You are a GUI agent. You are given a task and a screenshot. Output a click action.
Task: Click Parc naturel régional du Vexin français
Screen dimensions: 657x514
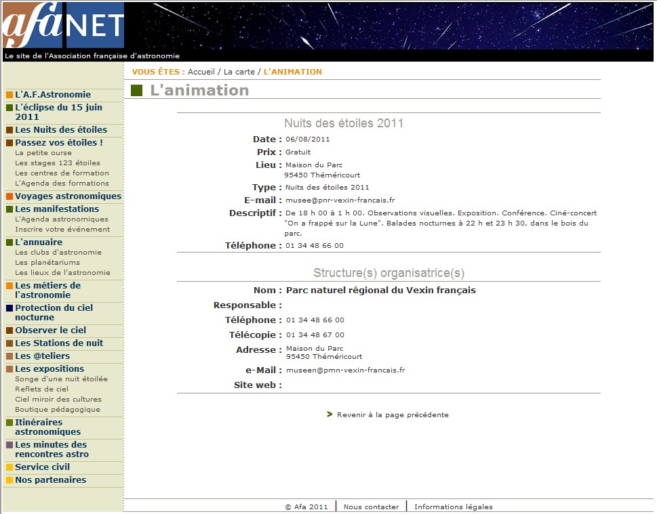(381, 290)
